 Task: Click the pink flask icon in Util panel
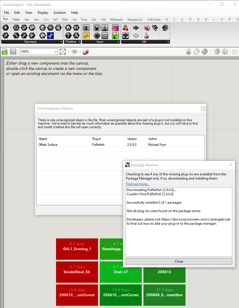[x=146, y=36]
